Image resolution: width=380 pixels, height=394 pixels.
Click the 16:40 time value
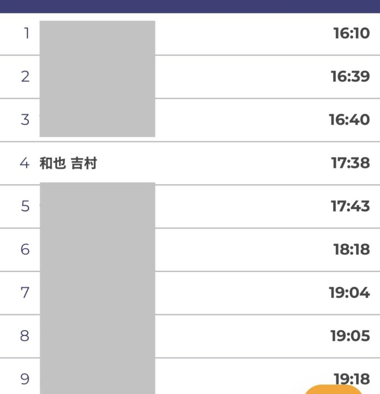pyautogui.click(x=349, y=120)
